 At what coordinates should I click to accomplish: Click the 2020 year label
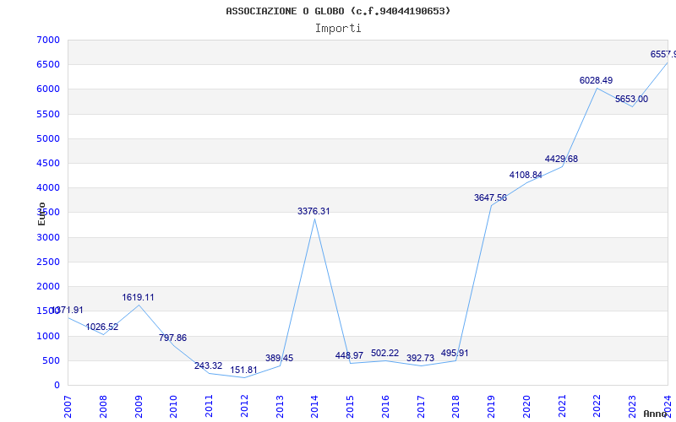[x=526, y=407]
